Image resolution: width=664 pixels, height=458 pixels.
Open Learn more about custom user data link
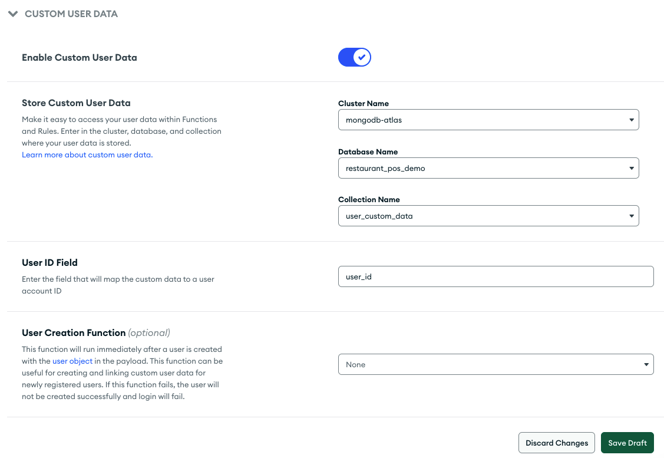coord(87,154)
